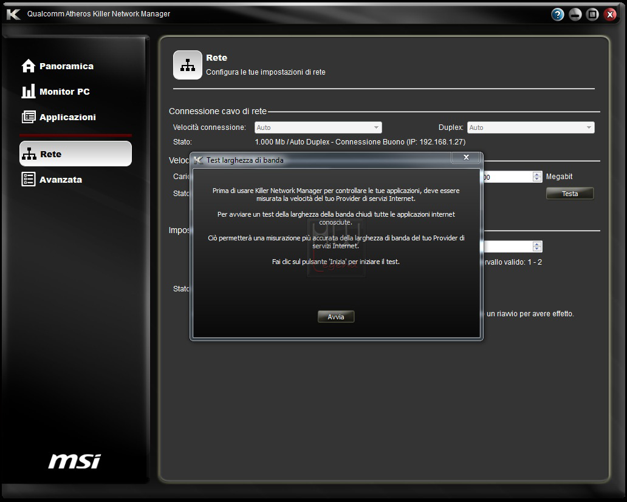Click the Panoramica house icon
Image resolution: width=627 pixels, height=502 pixels.
[29, 66]
